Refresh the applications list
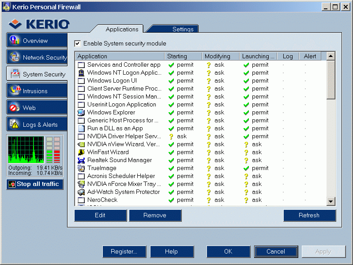 tap(310, 216)
